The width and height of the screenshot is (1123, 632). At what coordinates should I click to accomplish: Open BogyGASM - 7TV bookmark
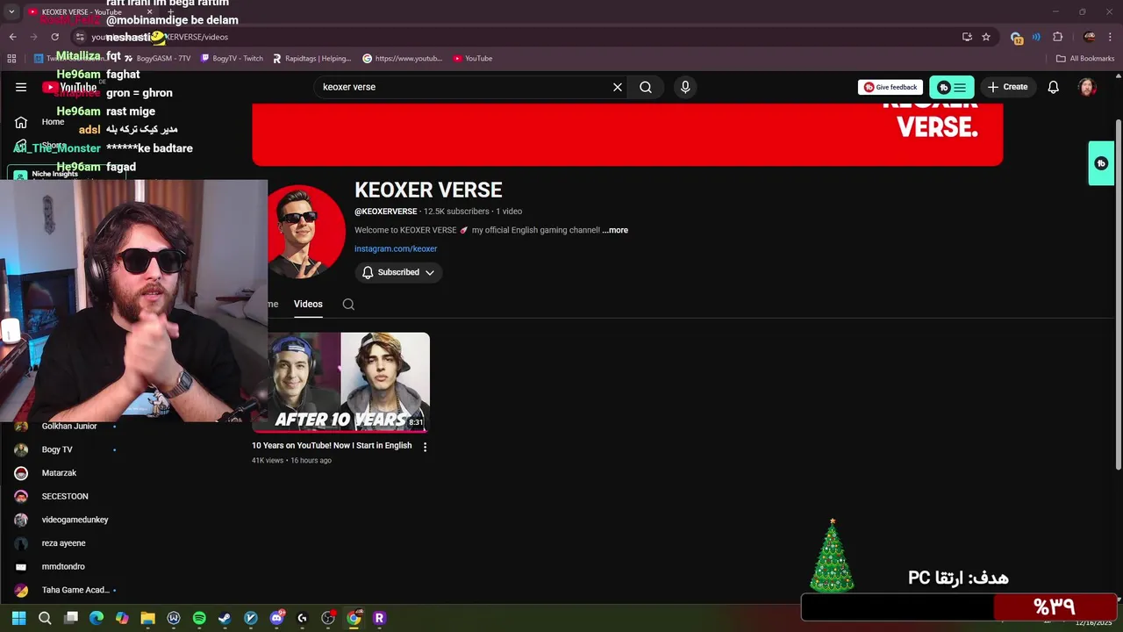click(158, 59)
